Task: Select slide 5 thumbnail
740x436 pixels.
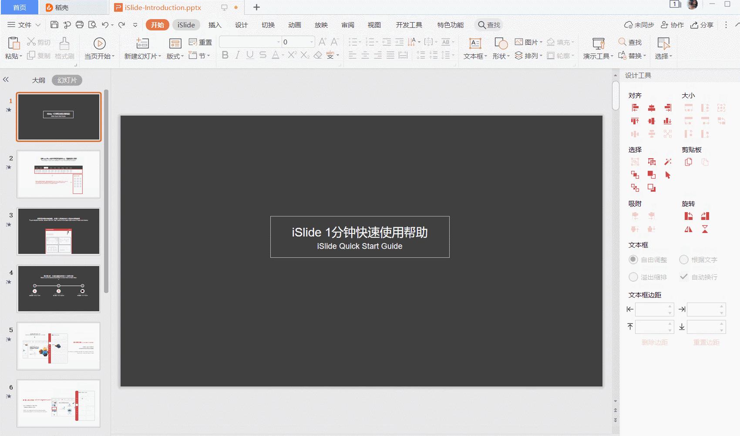Action: 58,346
